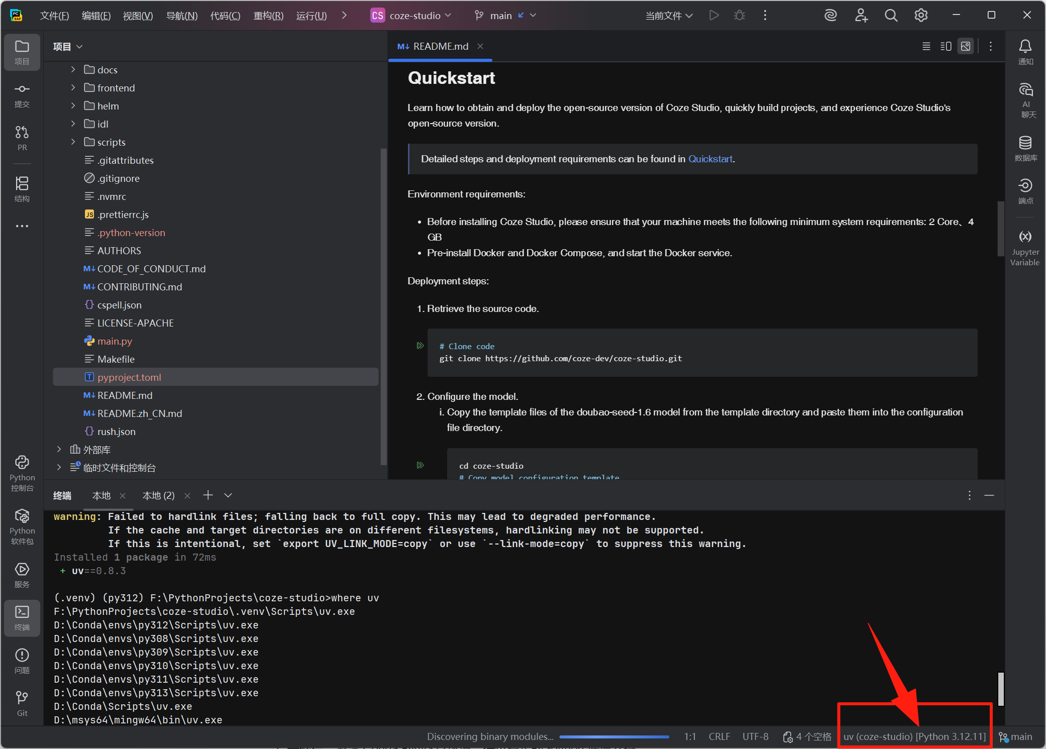Open the current file run configuration dropdown
The image size is (1046, 749).
[x=669, y=16]
